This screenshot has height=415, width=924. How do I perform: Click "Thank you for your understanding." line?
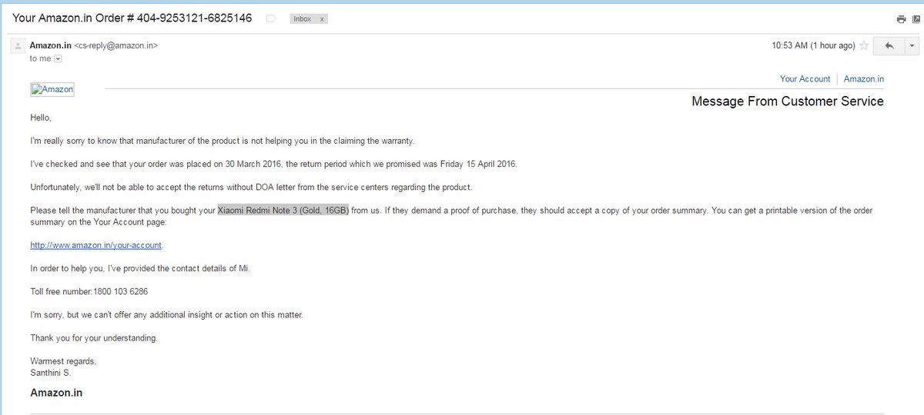click(93, 338)
